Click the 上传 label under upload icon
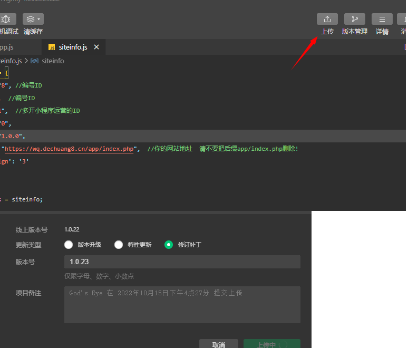 (x=327, y=32)
